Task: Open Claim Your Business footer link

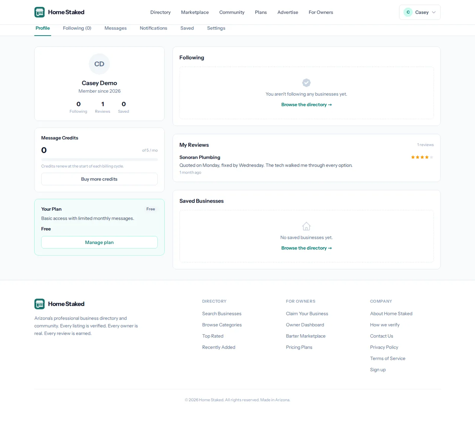Action: (x=307, y=314)
